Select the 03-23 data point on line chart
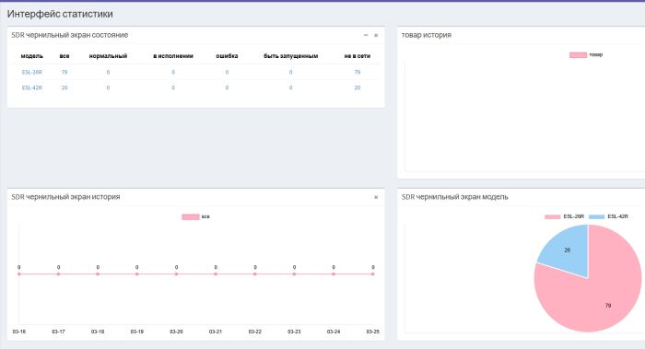The image size is (645, 349). 294,273
